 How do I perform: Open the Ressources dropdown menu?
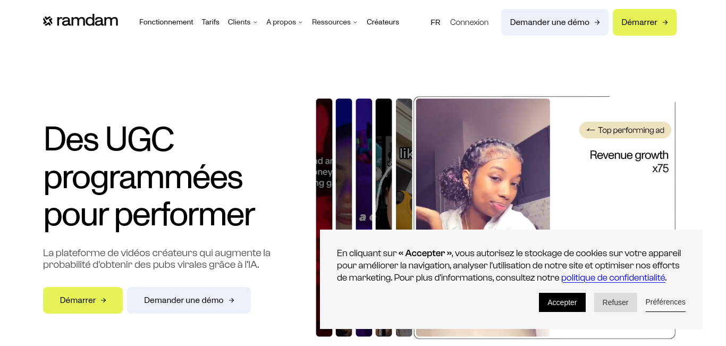pyautogui.click(x=334, y=22)
